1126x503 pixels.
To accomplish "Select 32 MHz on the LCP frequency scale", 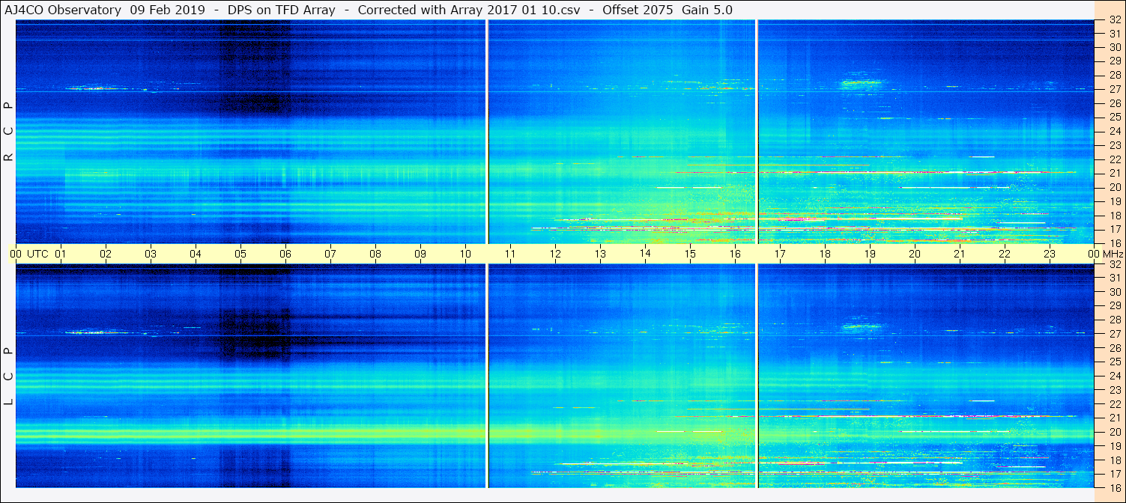I will click(1114, 264).
